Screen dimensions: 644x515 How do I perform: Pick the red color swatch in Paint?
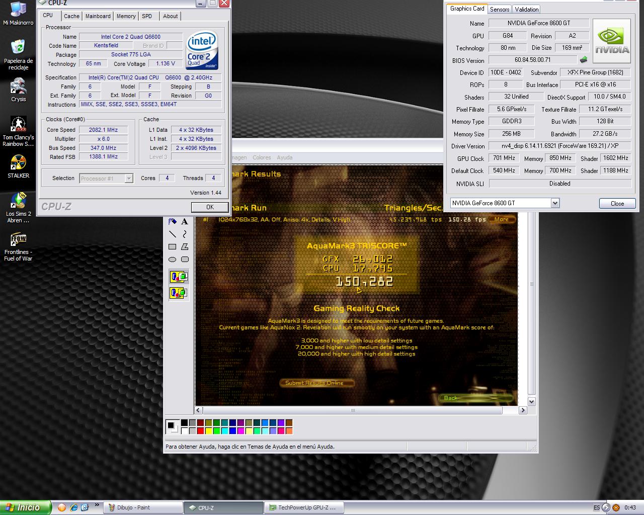pyautogui.click(x=201, y=431)
